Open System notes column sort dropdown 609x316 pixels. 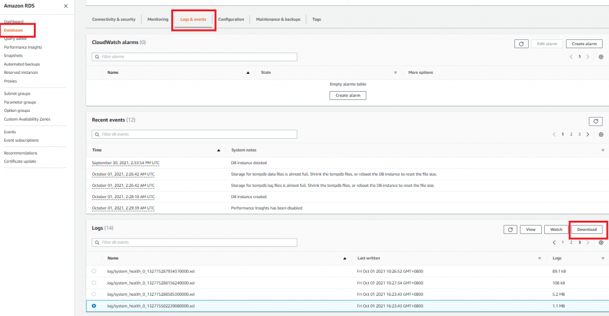(603, 150)
